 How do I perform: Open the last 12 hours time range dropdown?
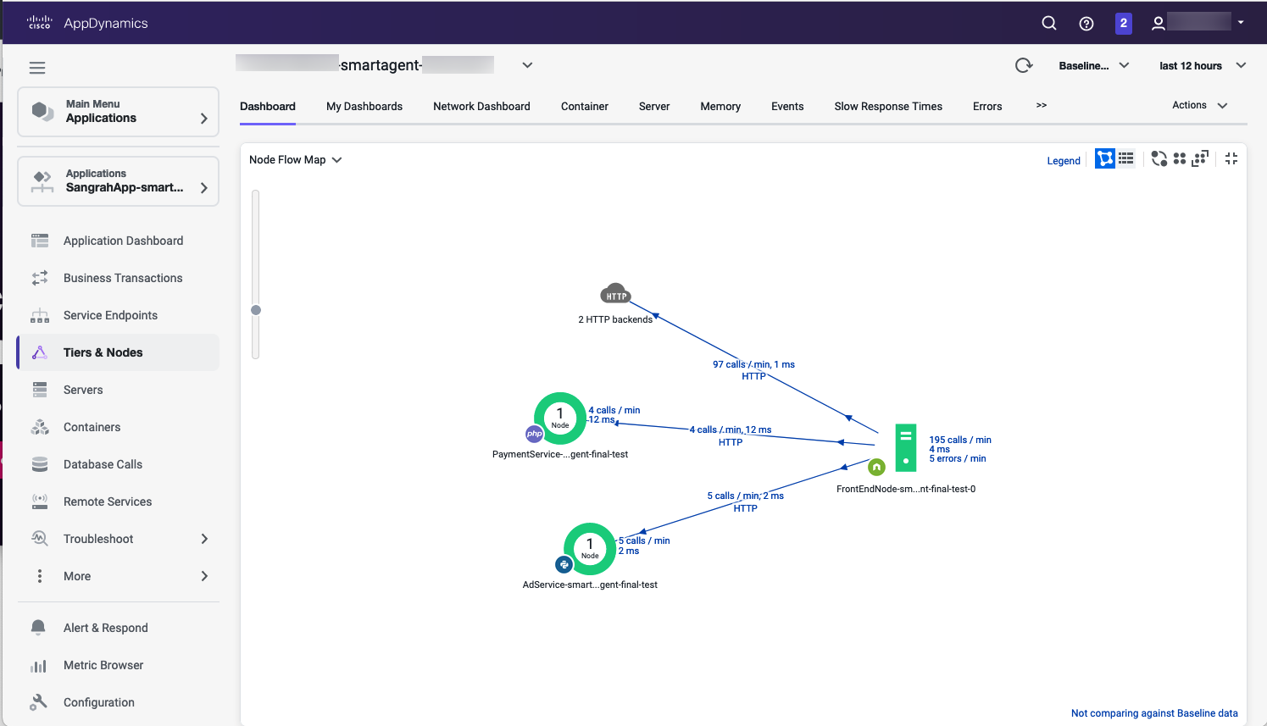(x=1203, y=65)
